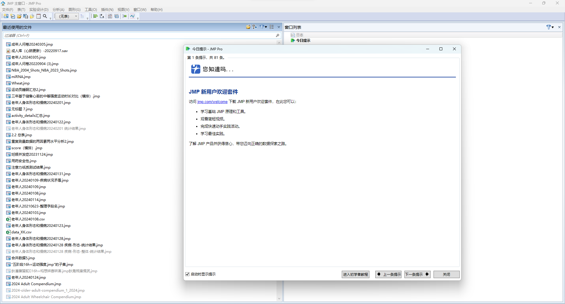Sort recent files with the A-Z icon

[255, 27]
